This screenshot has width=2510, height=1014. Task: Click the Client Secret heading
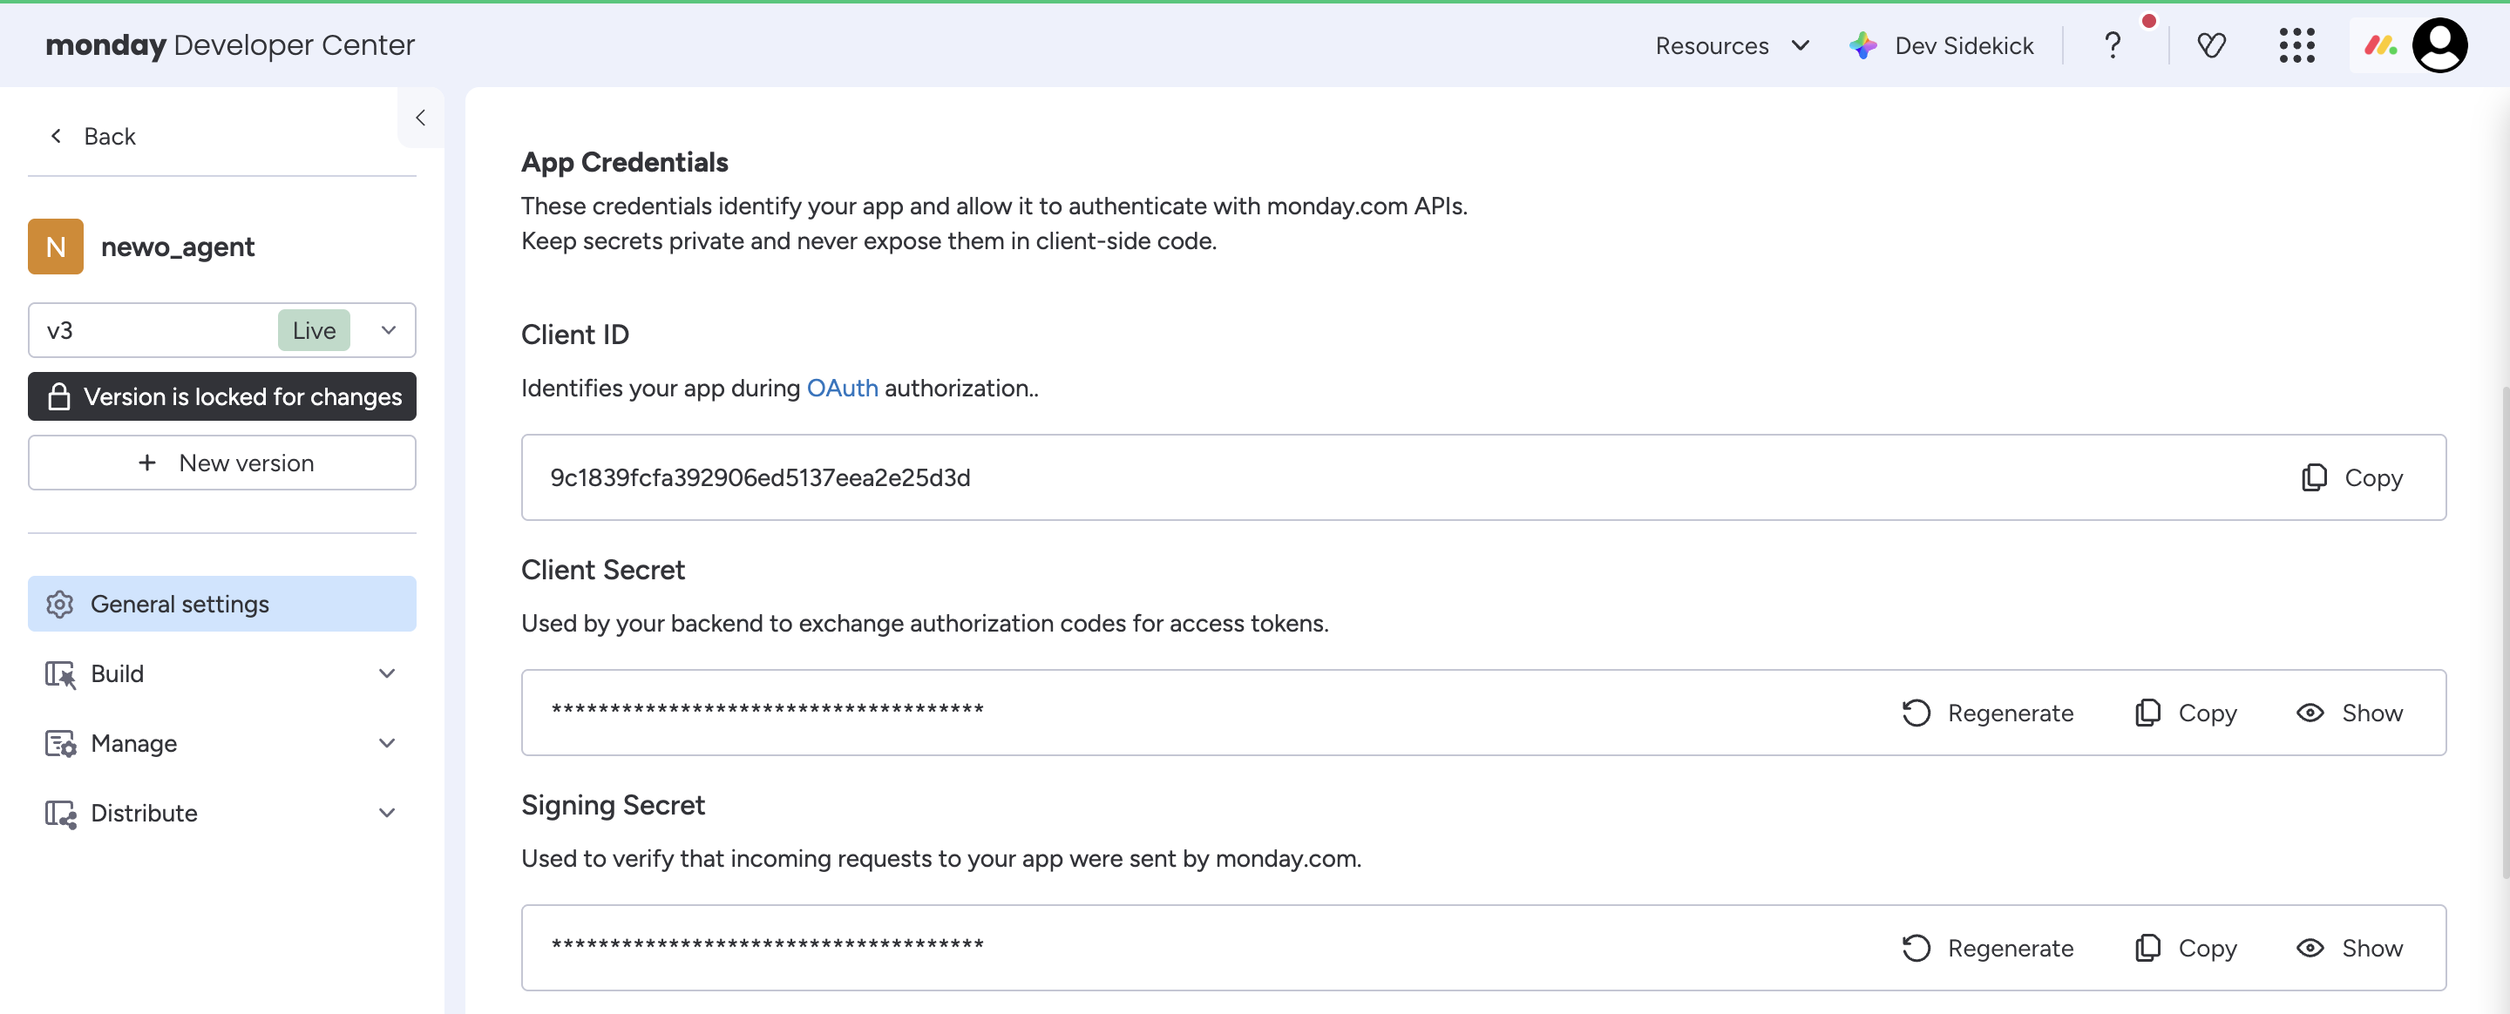tap(603, 570)
